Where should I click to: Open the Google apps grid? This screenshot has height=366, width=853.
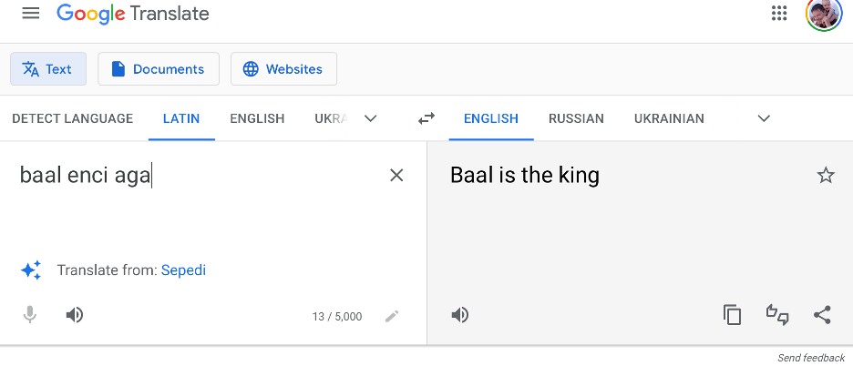[779, 14]
